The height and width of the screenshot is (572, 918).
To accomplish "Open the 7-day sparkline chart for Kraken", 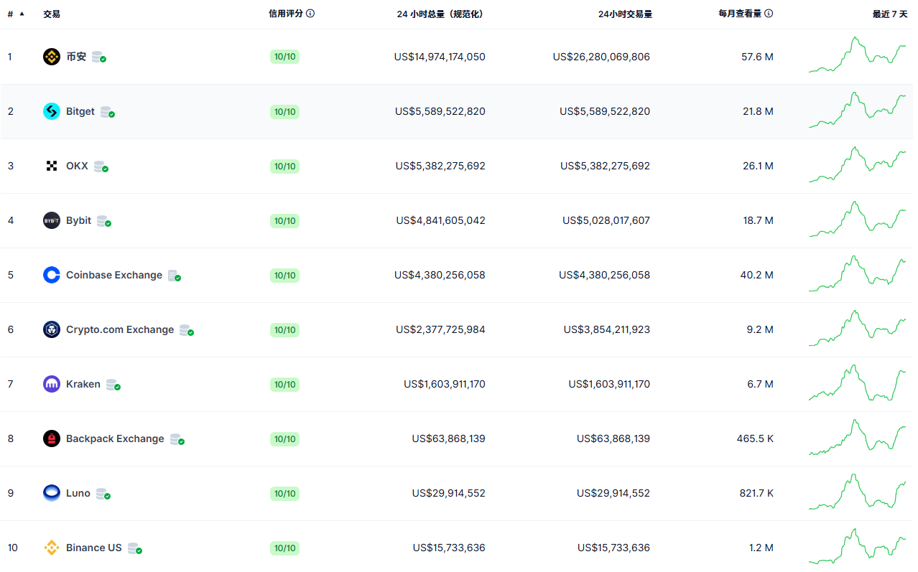I will pyautogui.click(x=858, y=383).
